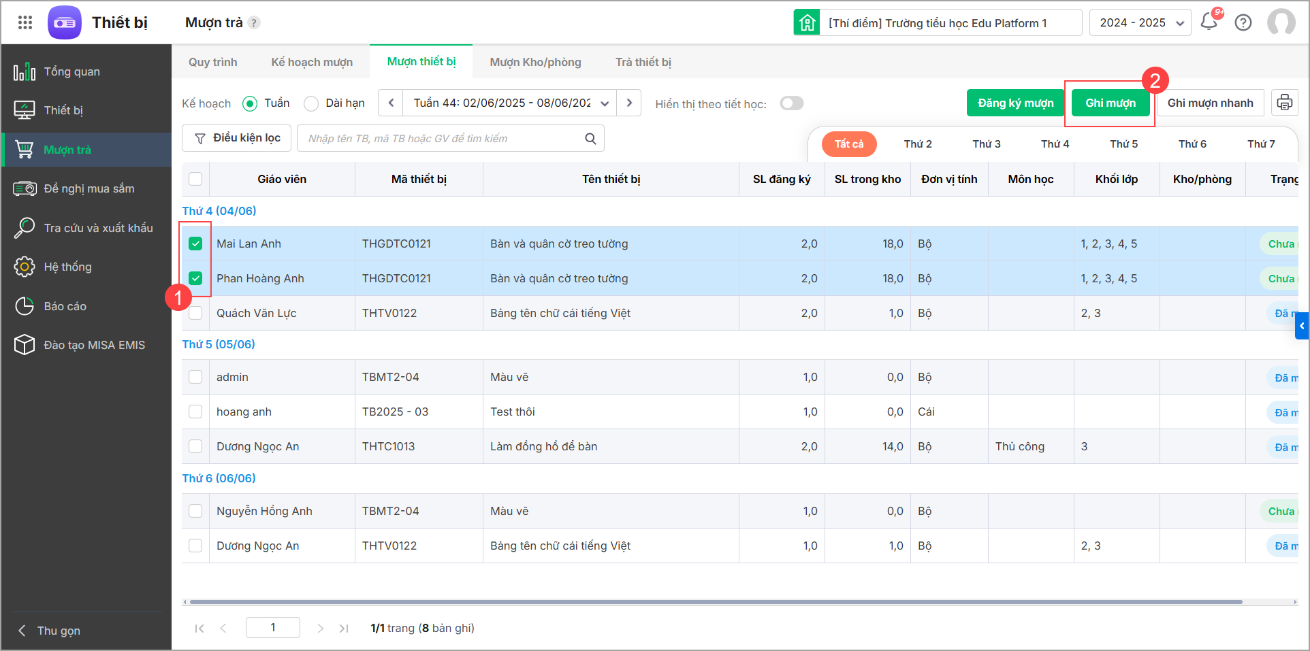Click the horizontal table scrollbar

[x=715, y=602]
